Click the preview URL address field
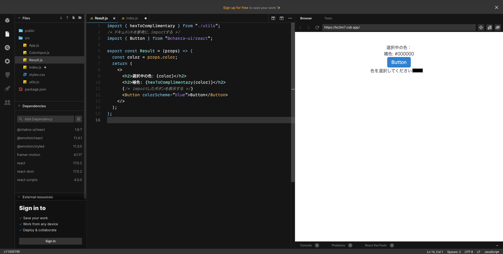The width and height of the screenshot is (503, 254). pos(399,28)
